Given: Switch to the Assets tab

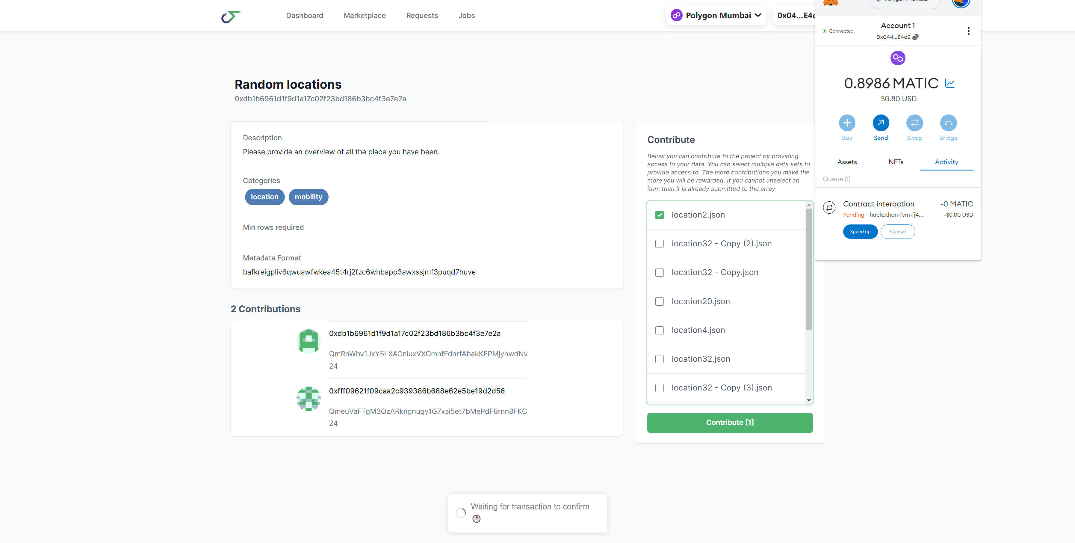Looking at the screenshot, I should pos(847,162).
